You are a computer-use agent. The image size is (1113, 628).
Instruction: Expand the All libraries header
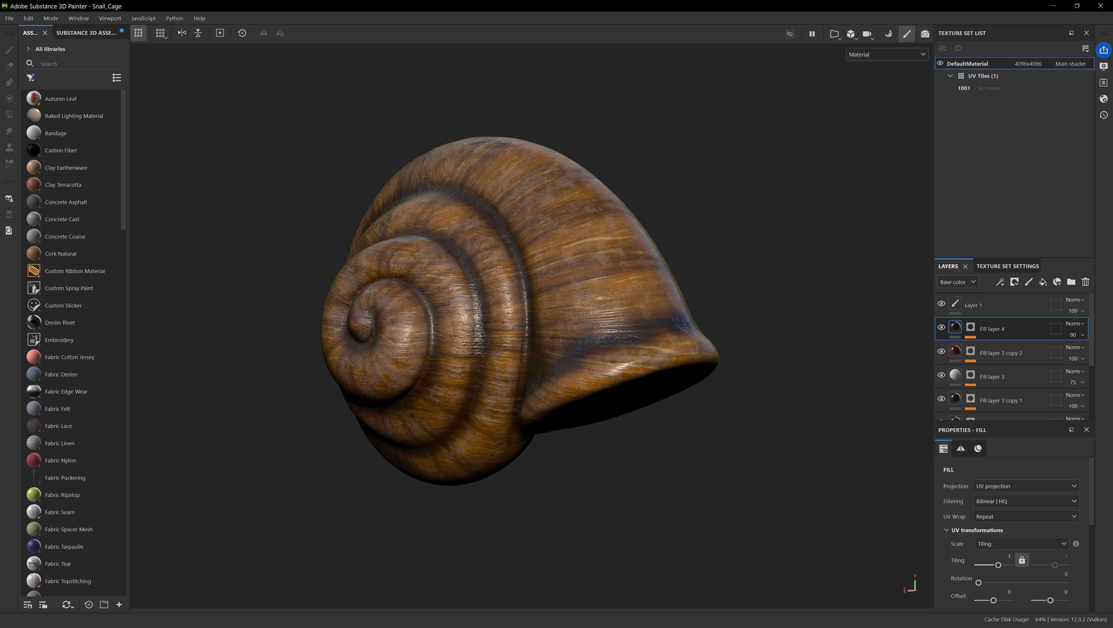[28, 49]
